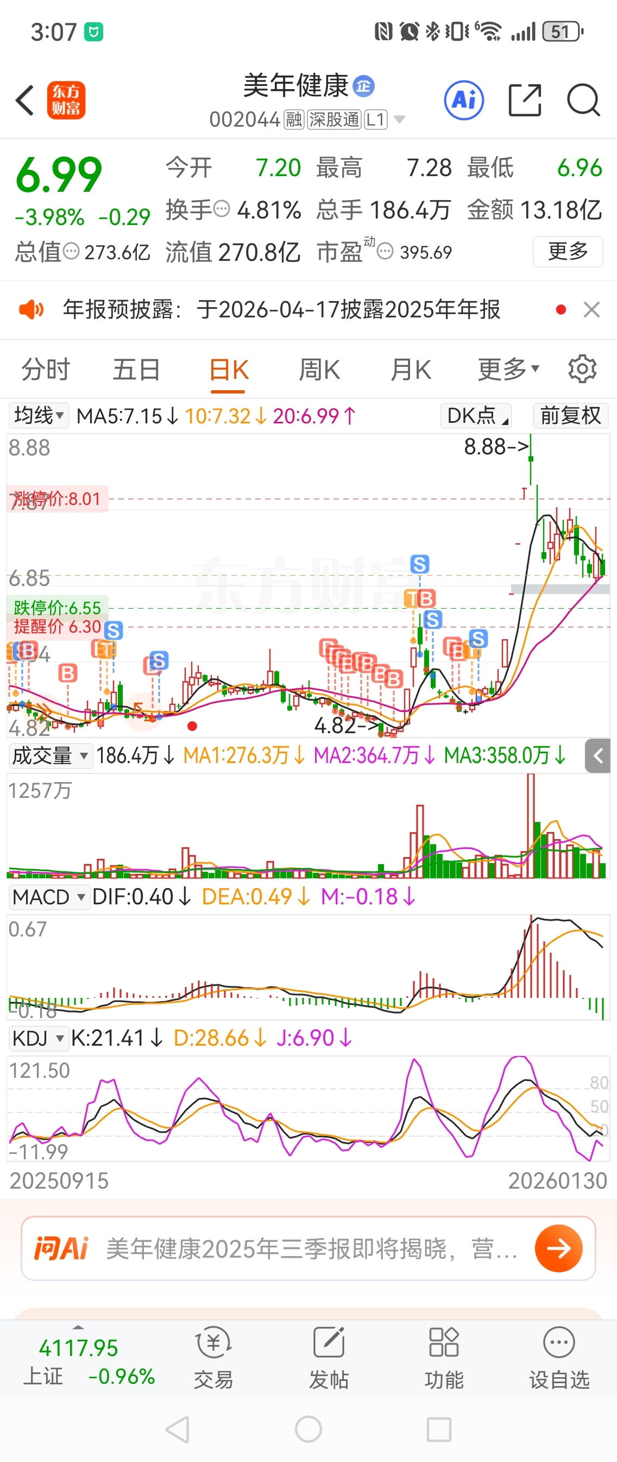Tap the back arrow icon
617x1462 pixels.
coord(25,101)
